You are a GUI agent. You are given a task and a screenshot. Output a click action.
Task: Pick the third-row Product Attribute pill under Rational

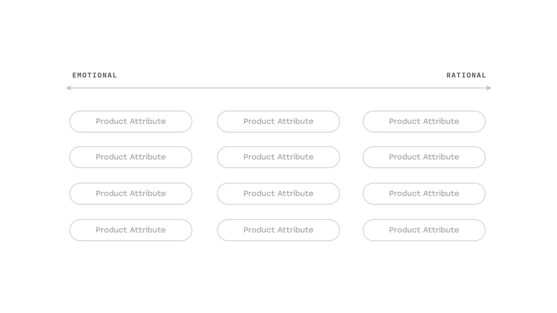(x=424, y=194)
